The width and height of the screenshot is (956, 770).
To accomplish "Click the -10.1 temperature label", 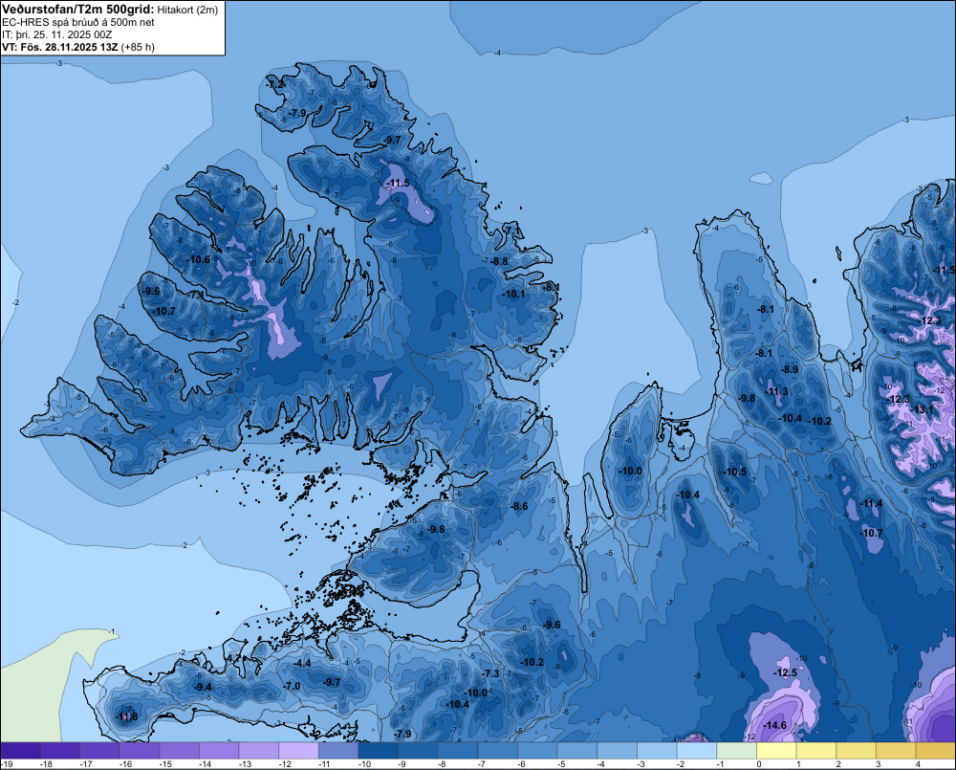I will tap(513, 294).
